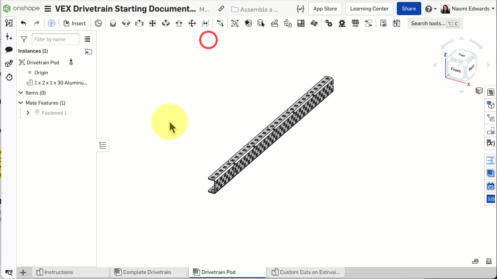Select the Slider mate tool
The height and width of the screenshot is (279, 497).
pyautogui.click(x=139, y=23)
